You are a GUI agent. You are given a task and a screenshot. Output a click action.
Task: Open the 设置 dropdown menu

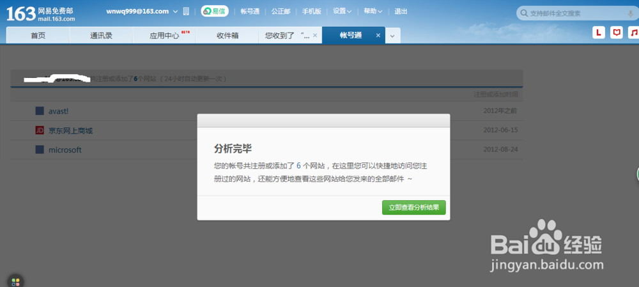point(343,12)
